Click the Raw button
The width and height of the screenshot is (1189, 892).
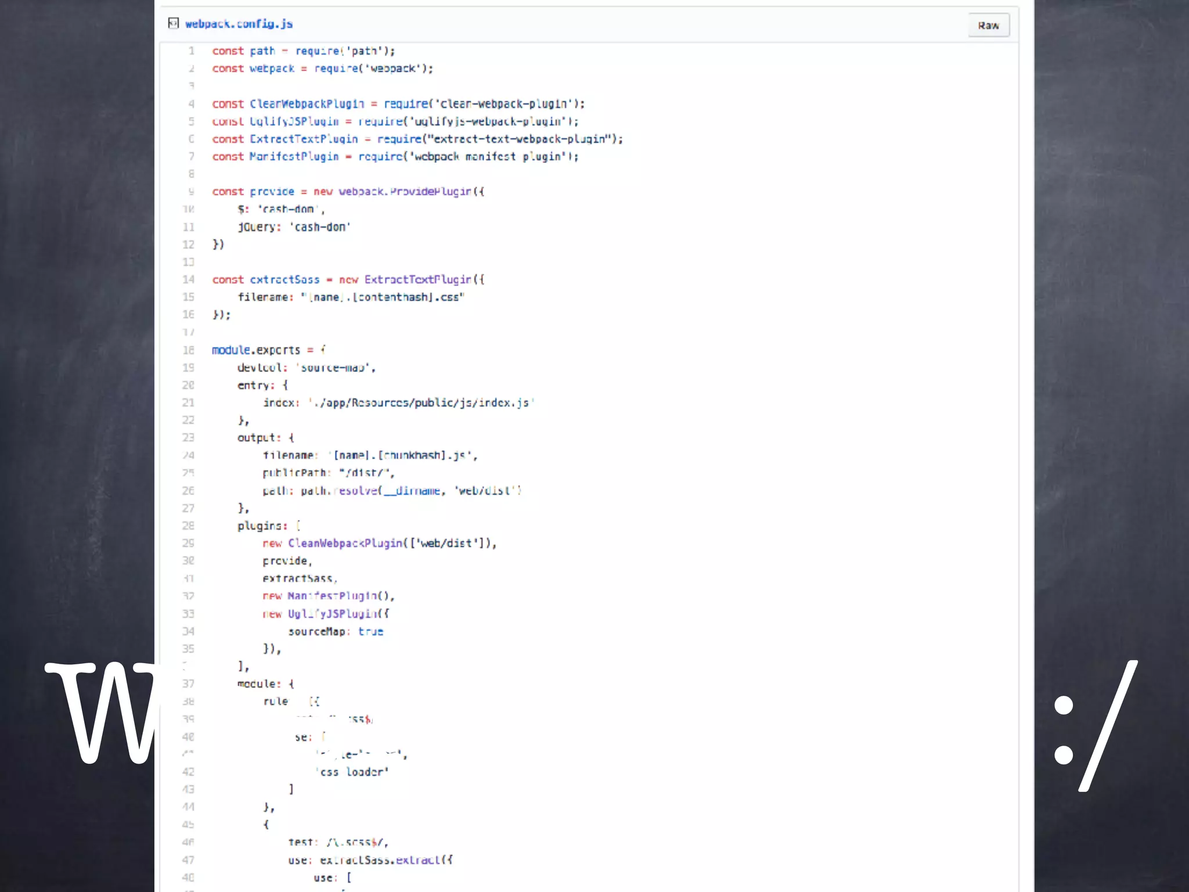988,26
